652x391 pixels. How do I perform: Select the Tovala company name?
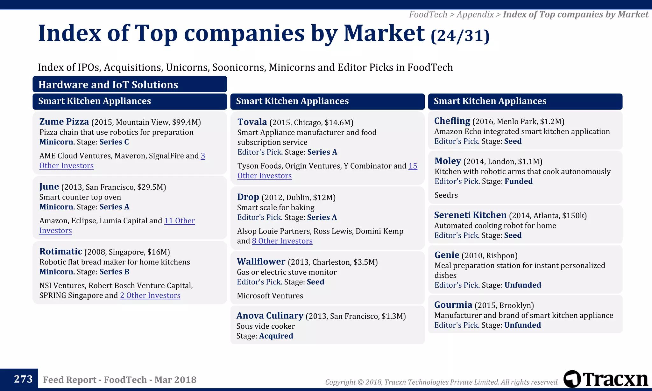click(x=252, y=122)
